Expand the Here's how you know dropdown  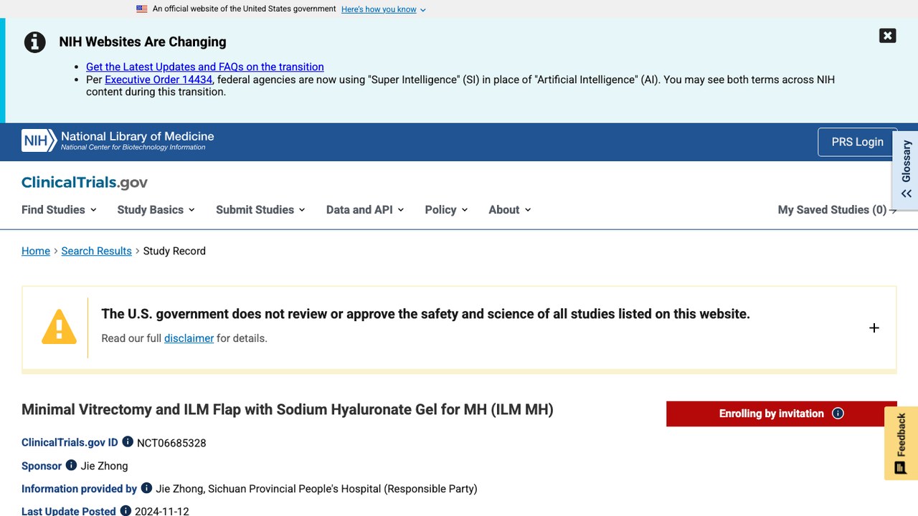[384, 9]
